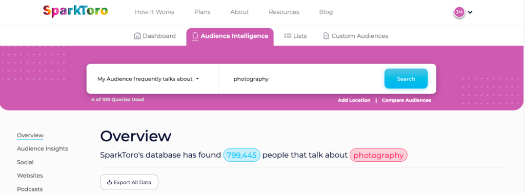This screenshot has width=525, height=193.
Task: Click the SparkToro logo
Action: 75,11
